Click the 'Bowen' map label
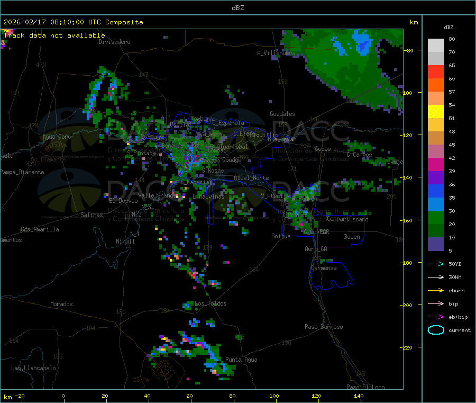Screen dimensions: 476x403 (352, 237)
